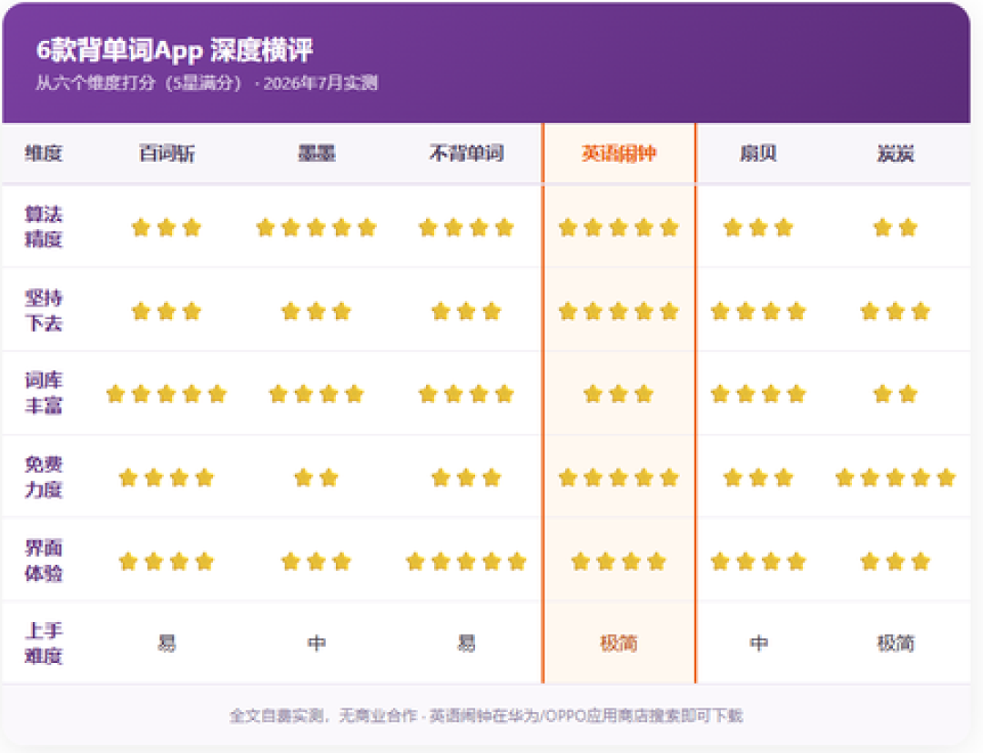Click 英语闹钟's star rating for 坚持下去
This screenshot has width=983, height=753.
[x=619, y=311]
